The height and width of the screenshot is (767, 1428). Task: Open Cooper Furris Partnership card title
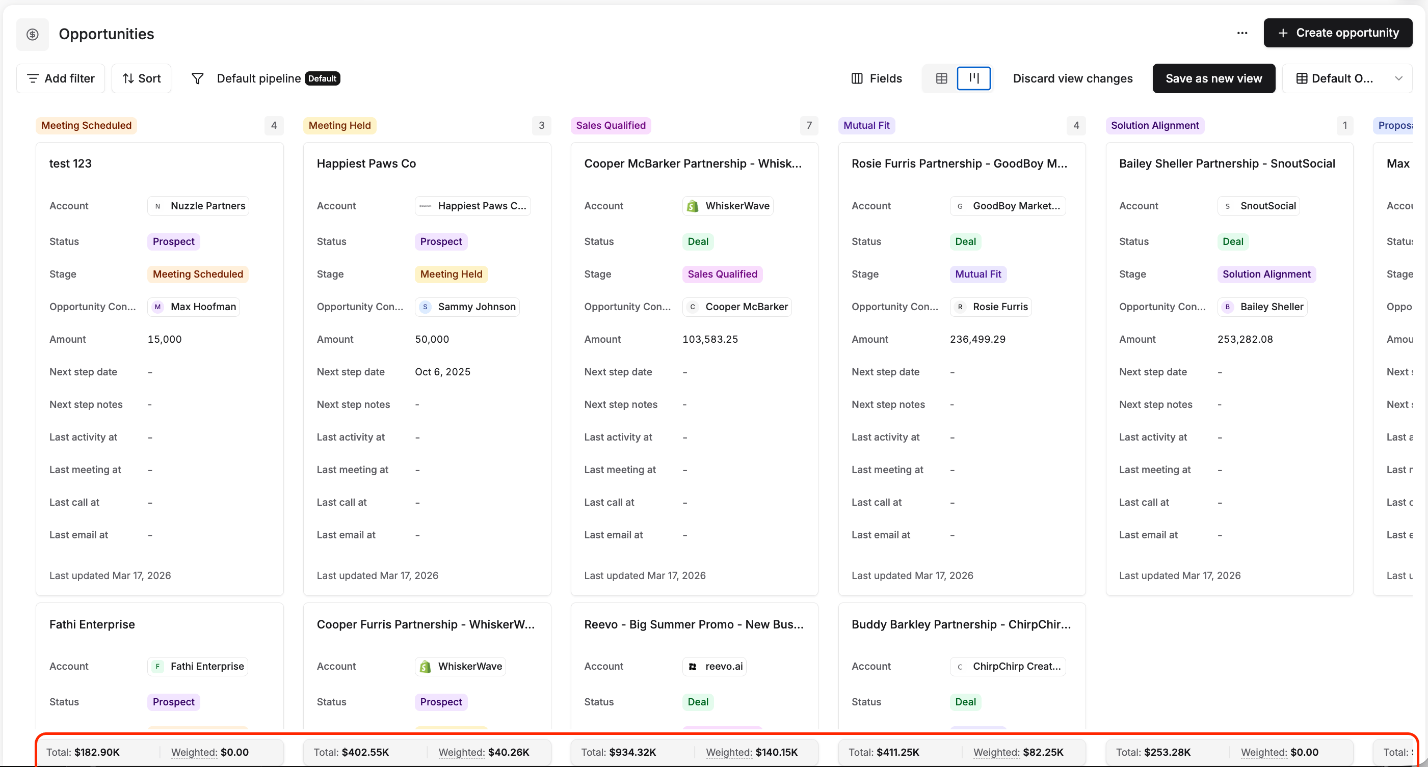pyautogui.click(x=426, y=624)
